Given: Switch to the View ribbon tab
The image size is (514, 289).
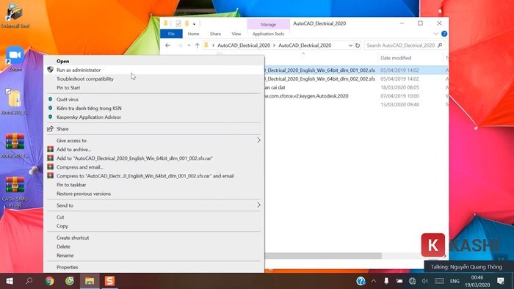Looking at the screenshot, I should coord(236,34).
